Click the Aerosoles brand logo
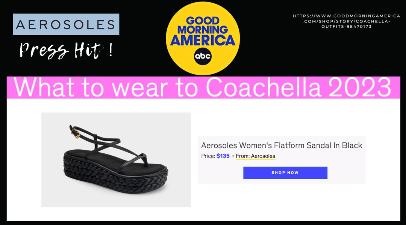The image size is (406, 225). click(66, 24)
